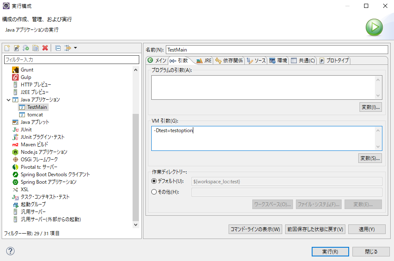This screenshot has width=394, height=261.
Task: Click the tree vertical scrollbar thumb
Action: click(x=135, y=167)
